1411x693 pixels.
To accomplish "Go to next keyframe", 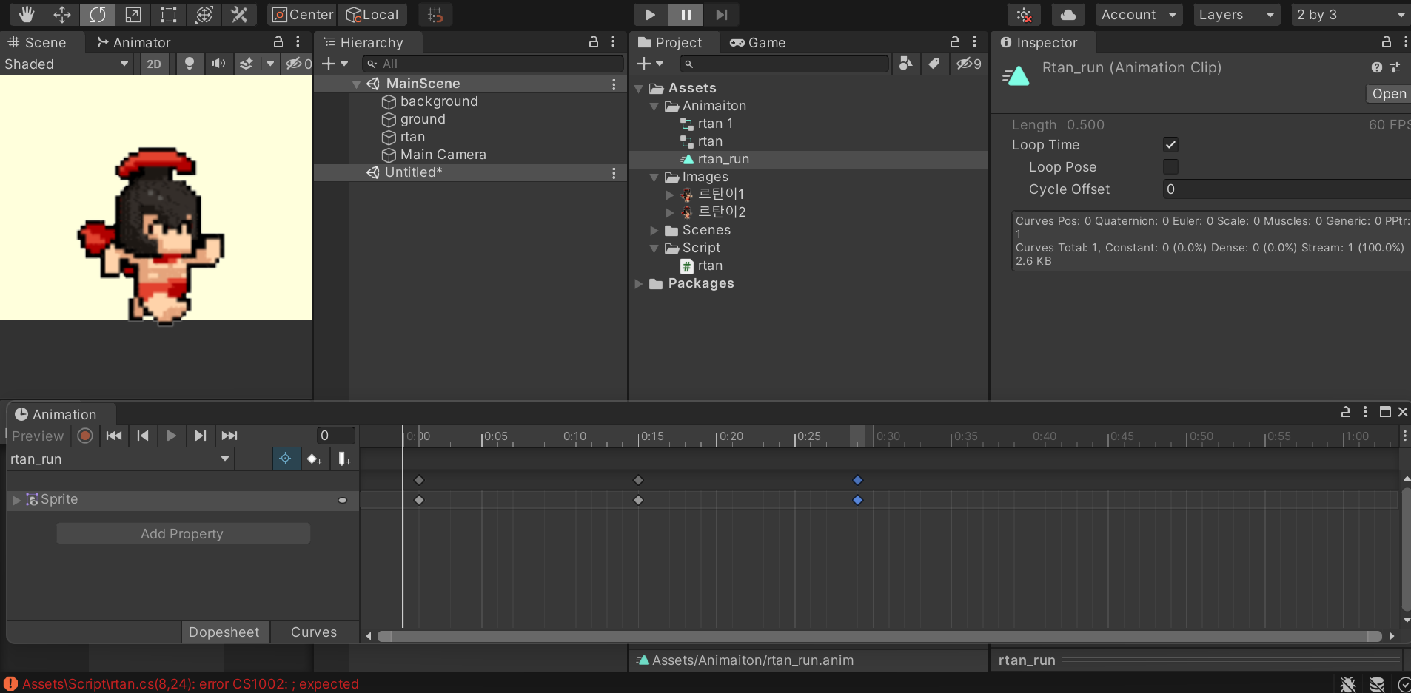I will 201,436.
